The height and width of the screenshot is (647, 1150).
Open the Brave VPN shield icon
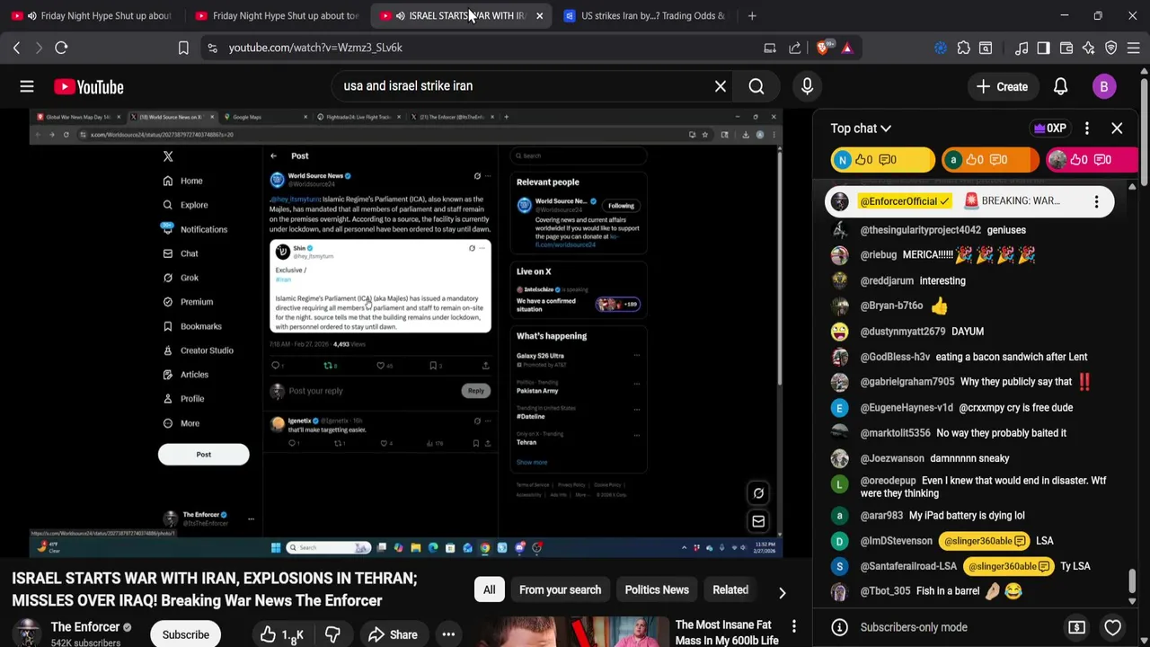click(x=1111, y=48)
